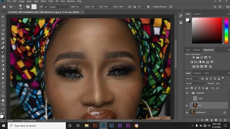The height and width of the screenshot is (129, 230).
Task: Close the open document tab
Action: [83, 12]
